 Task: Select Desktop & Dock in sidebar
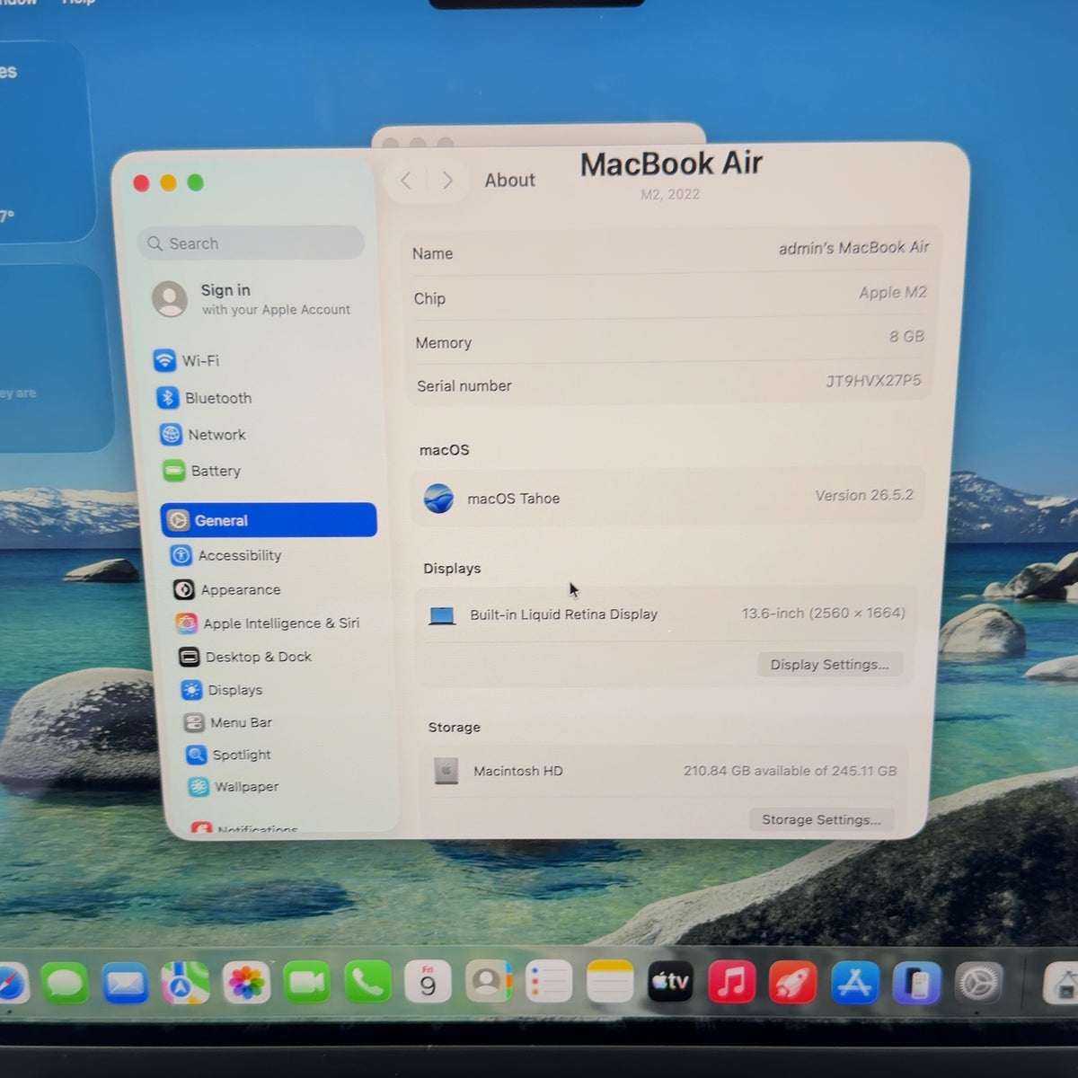(245, 657)
